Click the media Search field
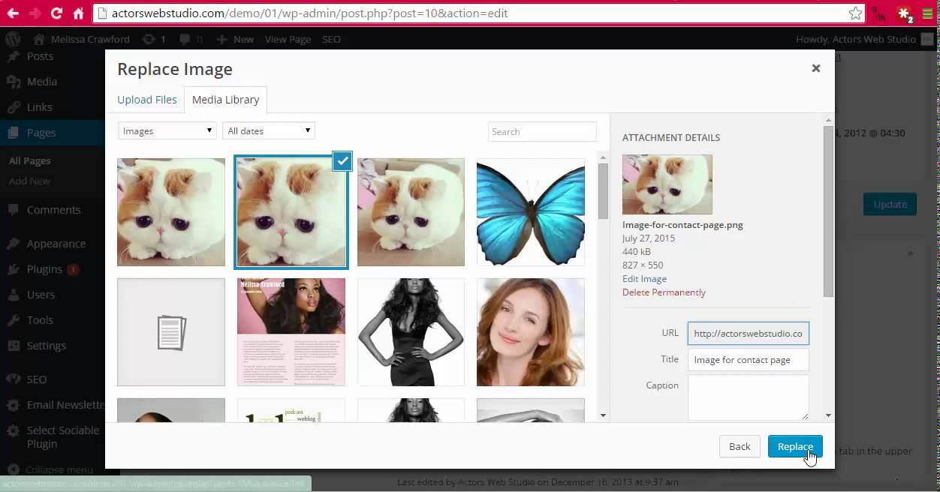940x492 pixels. coord(542,132)
